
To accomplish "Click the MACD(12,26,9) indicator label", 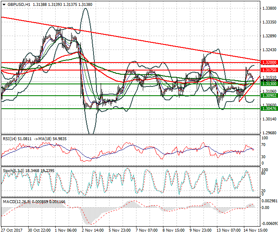I will click(17, 201).
